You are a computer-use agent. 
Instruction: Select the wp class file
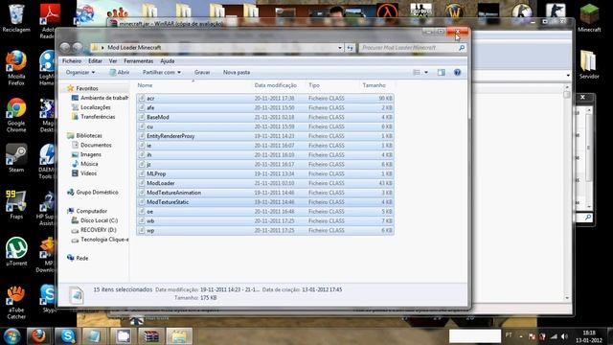coord(265,230)
